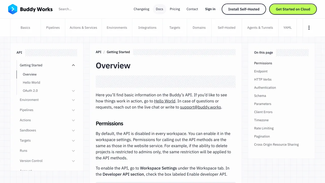Expand the Environment section chevron

[73, 100]
